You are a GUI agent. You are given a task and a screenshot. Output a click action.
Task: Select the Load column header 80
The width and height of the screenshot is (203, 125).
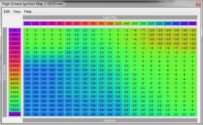93,23
